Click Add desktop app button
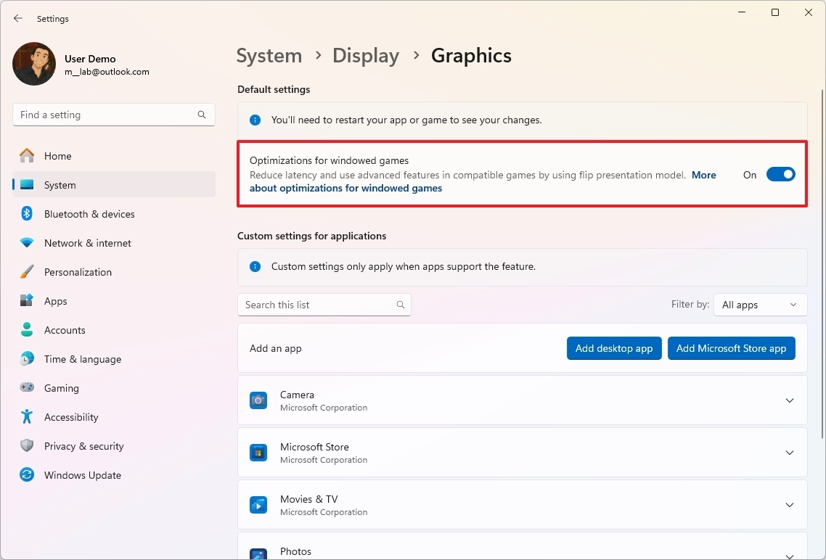The height and width of the screenshot is (560, 826). [614, 348]
